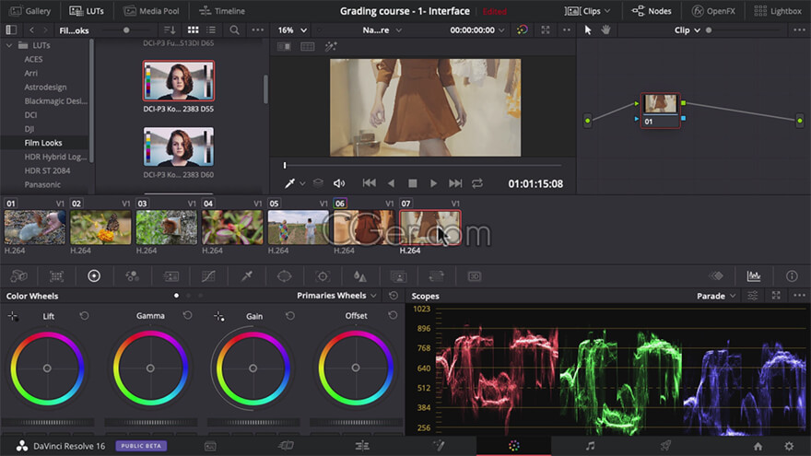Screen dimensions: 811x456
Task: Open Lightbox view
Action: [x=778, y=11]
